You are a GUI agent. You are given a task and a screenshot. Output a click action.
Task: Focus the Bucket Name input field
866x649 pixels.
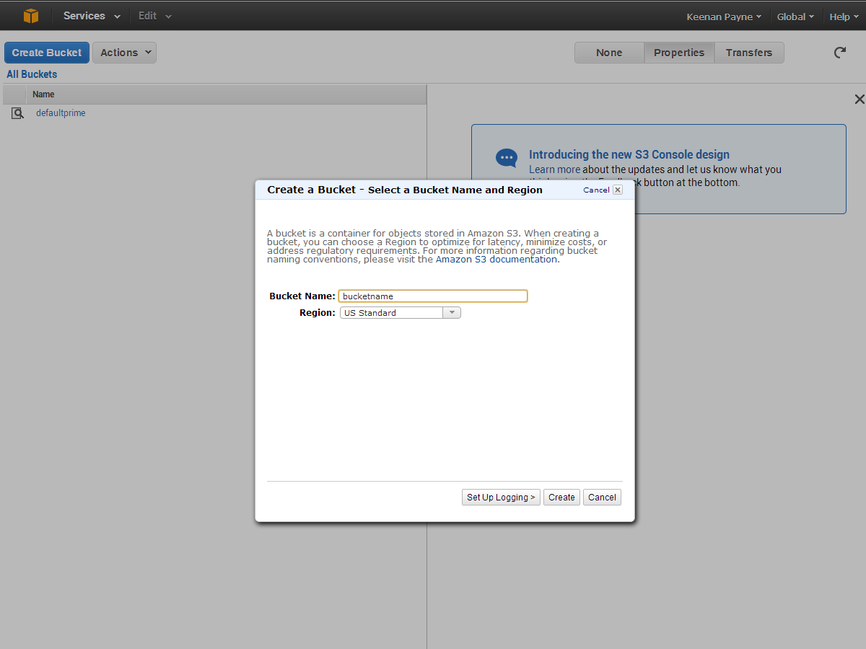pos(433,296)
